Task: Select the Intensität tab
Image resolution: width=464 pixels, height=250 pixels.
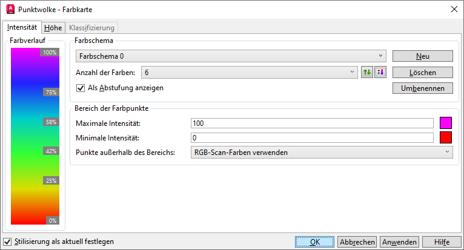Action: point(22,27)
